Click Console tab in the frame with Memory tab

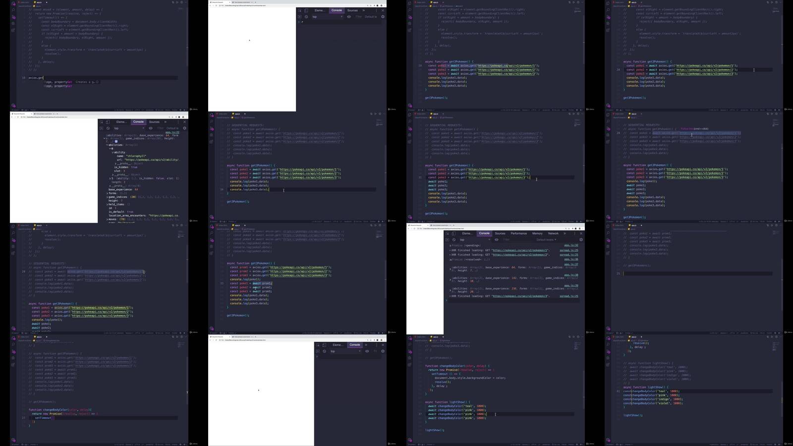click(484, 233)
